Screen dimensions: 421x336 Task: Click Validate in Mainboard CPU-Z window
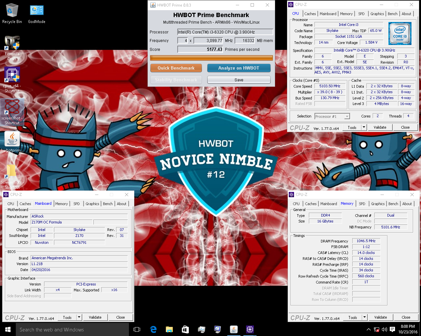95,317
